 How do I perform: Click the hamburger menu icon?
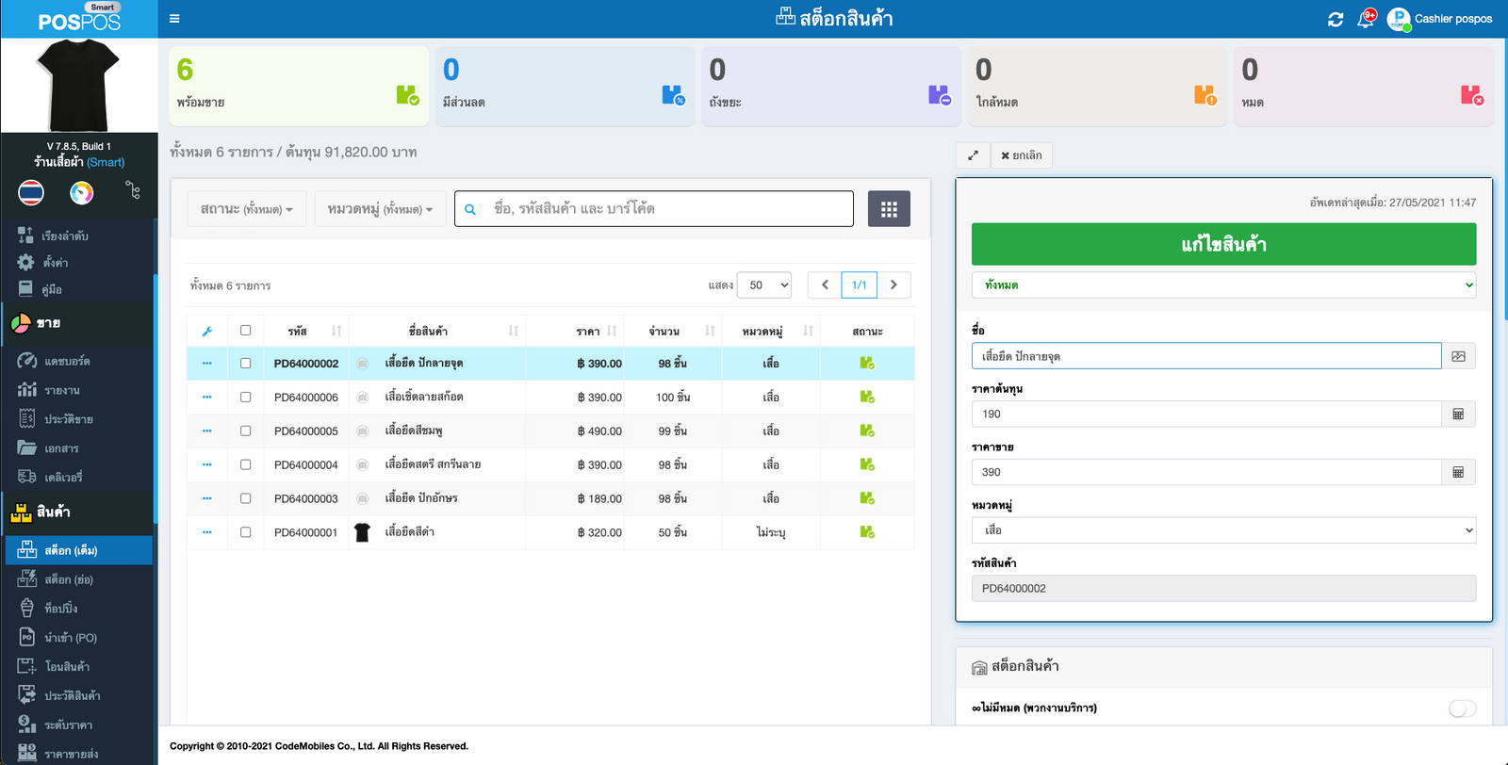(174, 19)
